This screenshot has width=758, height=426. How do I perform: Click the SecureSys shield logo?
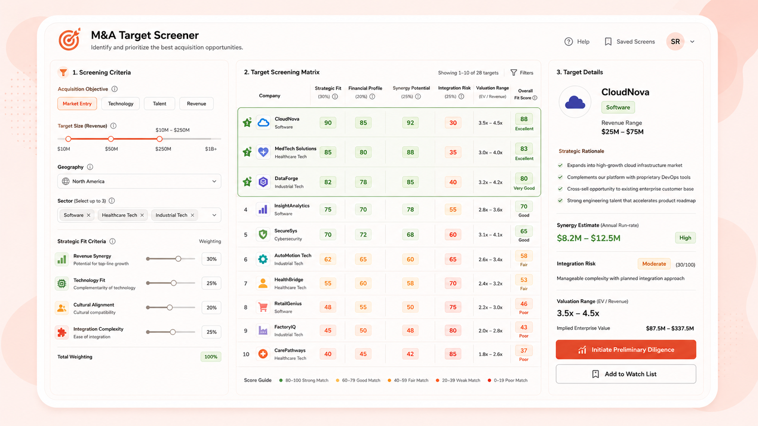[x=263, y=235]
